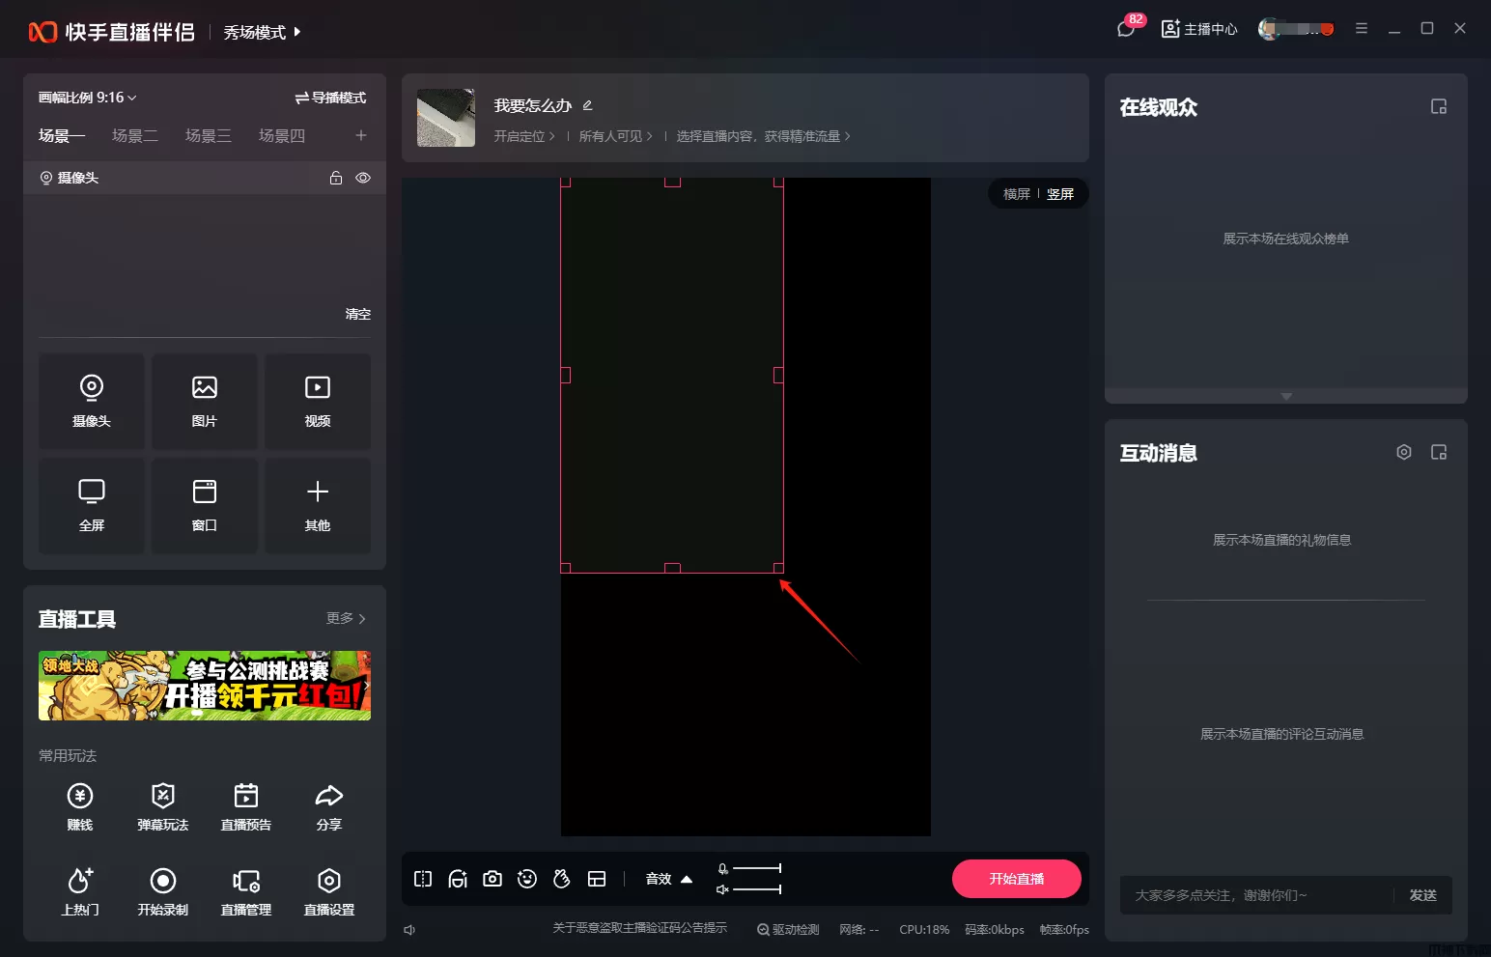1491x957 pixels.
Task: Open the 画幅比例 9:16 dropdown
Action: pyautogui.click(x=87, y=98)
